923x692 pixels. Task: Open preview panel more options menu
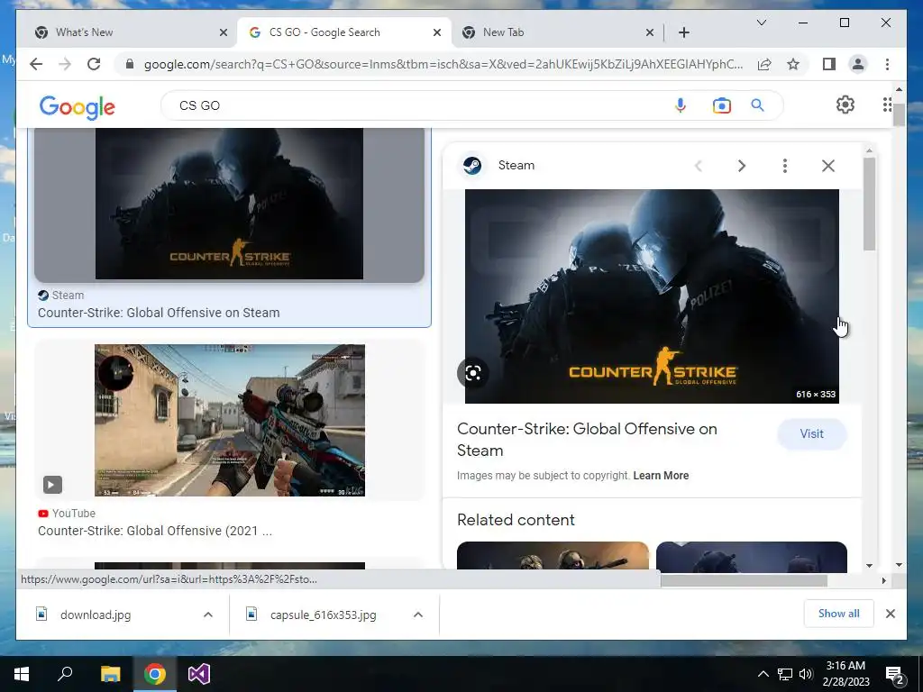pyautogui.click(x=785, y=166)
